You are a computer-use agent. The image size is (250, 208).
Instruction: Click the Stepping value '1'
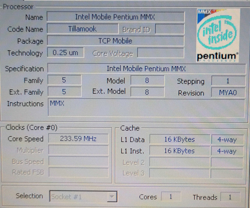coord(228,81)
